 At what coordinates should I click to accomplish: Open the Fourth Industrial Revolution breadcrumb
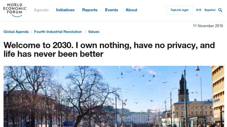click(x=58, y=32)
